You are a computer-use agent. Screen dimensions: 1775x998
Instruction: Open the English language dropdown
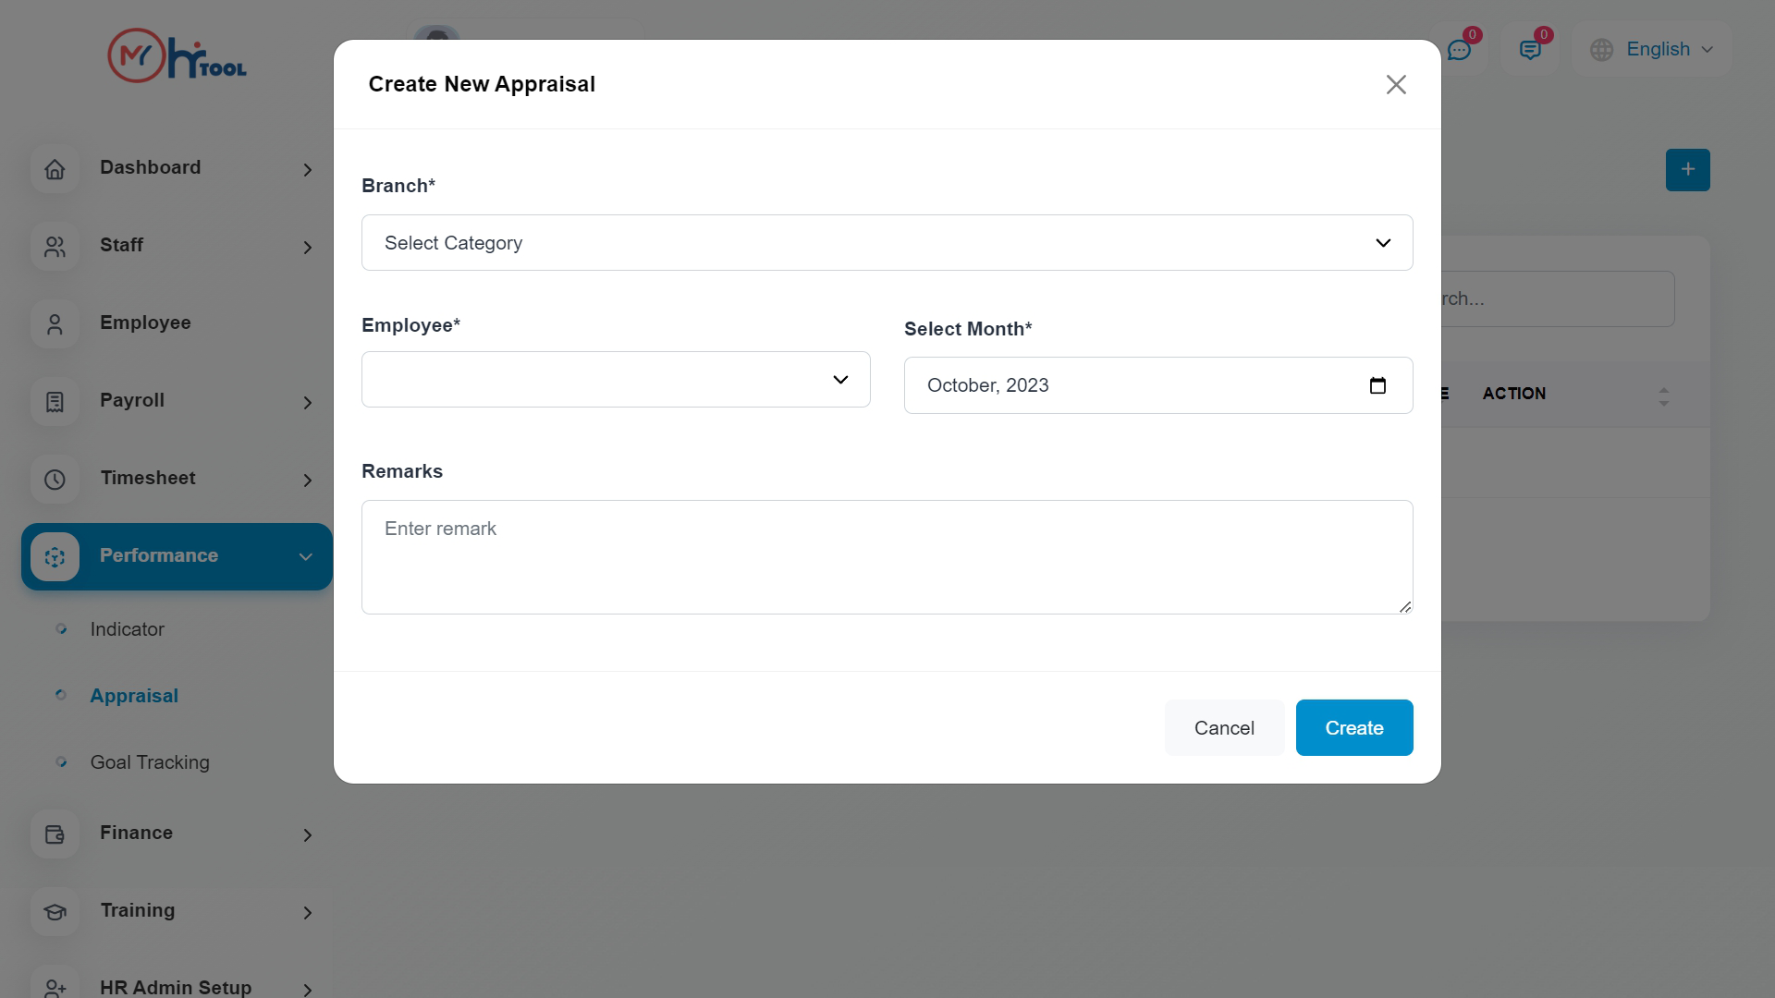(x=1652, y=50)
